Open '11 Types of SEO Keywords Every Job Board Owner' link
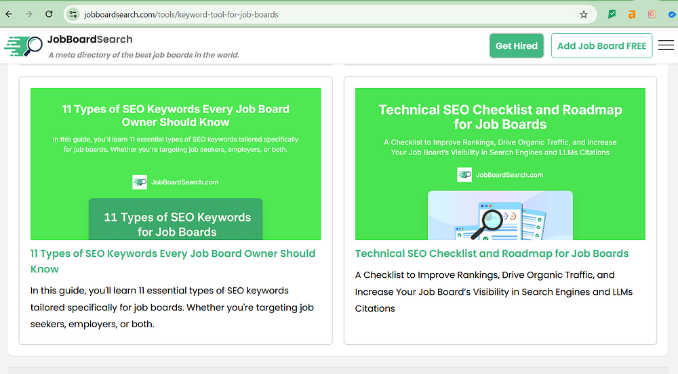 [173, 262]
